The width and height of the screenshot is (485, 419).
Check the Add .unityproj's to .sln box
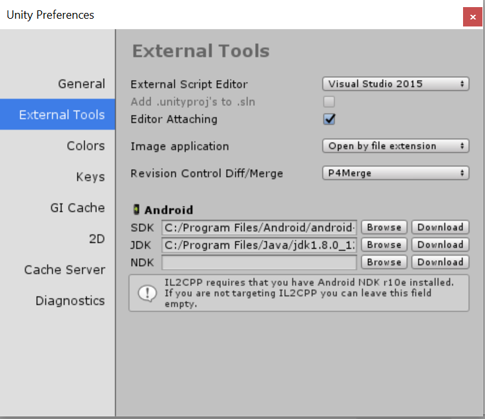tap(329, 102)
